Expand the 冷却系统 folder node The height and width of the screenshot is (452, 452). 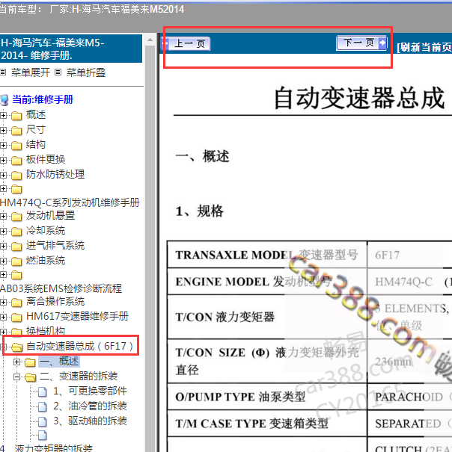pos(3,231)
